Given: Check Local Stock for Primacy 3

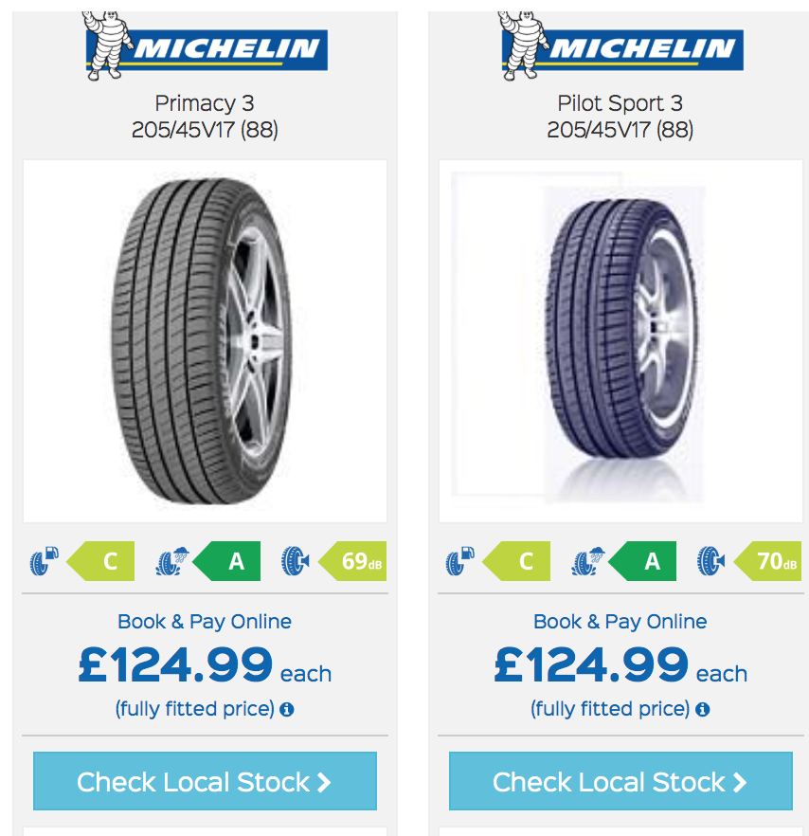Looking at the screenshot, I should [205, 782].
